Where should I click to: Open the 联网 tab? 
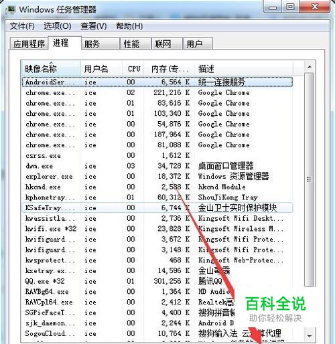(x=167, y=44)
